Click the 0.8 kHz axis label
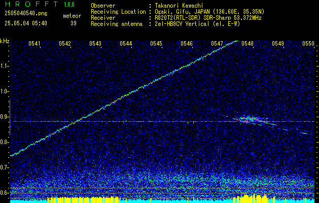Image resolution: width=319 pixels, height=203 pixels. (4, 142)
